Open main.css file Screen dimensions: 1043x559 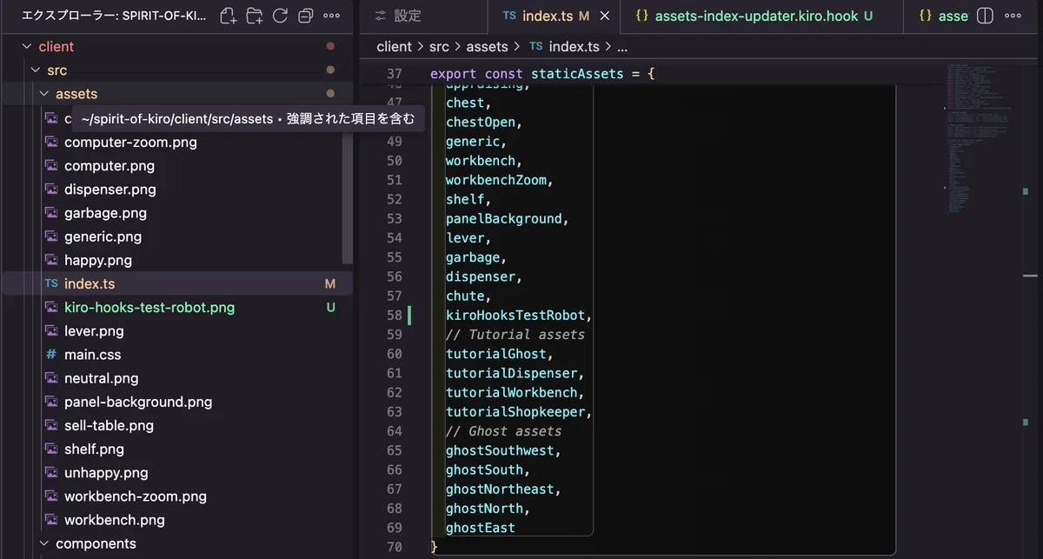pos(93,355)
